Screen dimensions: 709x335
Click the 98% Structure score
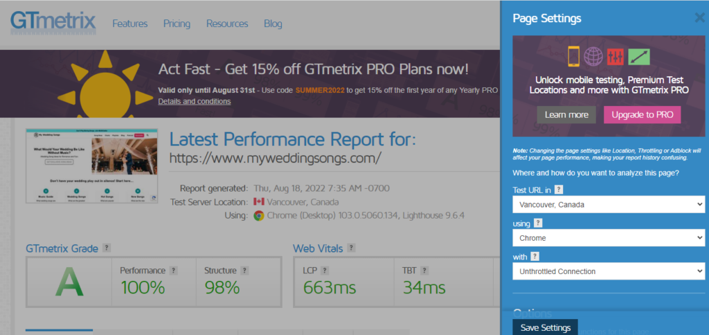coord(222,287)
